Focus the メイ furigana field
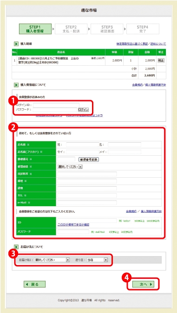The image size is (177, 313). coord(125,152)
